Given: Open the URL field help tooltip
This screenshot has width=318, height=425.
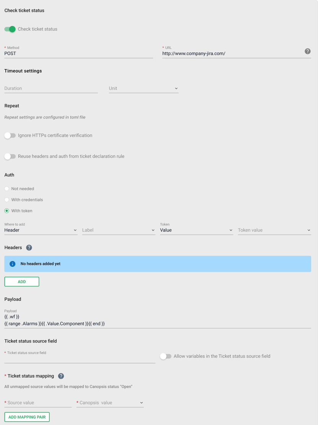Looking at the screenshot, I should pos(308,51).
